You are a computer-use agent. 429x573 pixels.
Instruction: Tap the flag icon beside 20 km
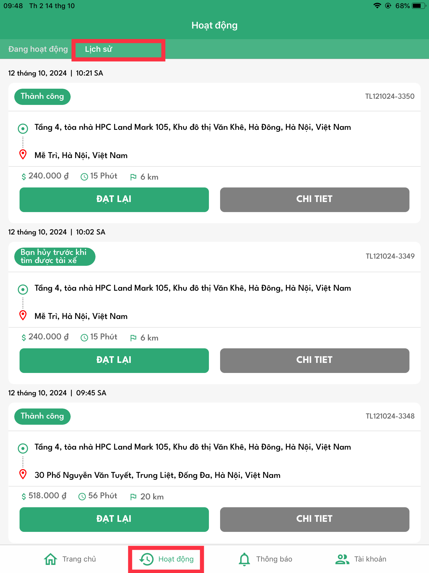click(x=134, y=497)
